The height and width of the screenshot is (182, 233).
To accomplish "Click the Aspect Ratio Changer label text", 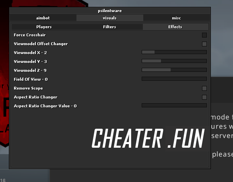I will pos(35,97).
